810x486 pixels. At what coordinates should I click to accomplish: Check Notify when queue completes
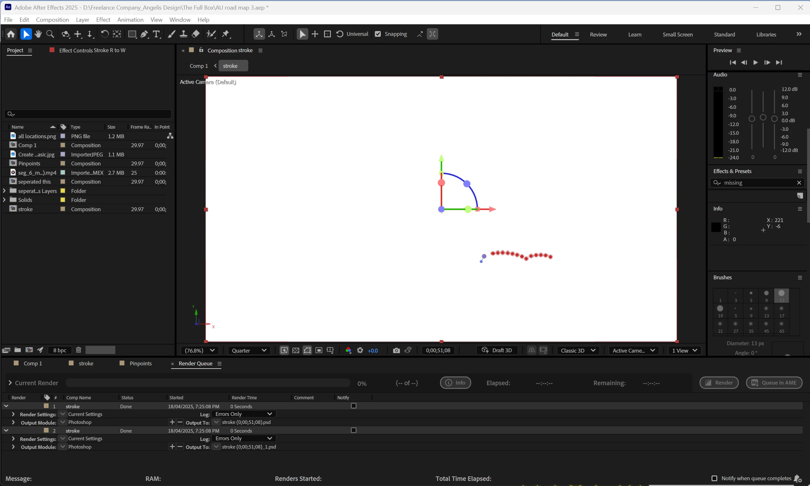click(714, 478)
